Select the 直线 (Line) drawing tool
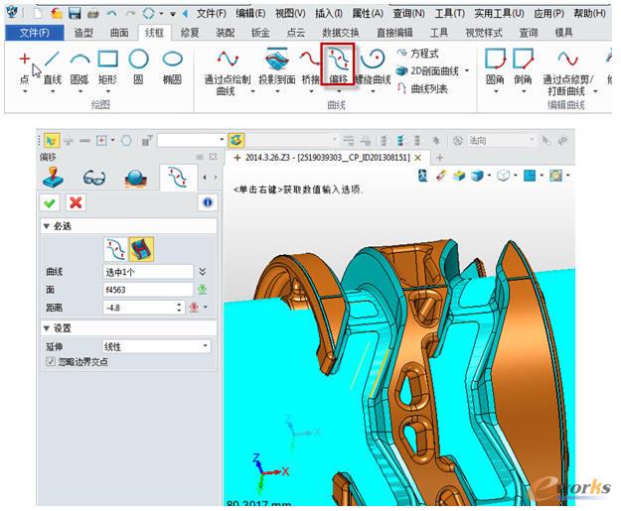The width and height of the screenshot is (621, 511). click(x=53, y=67)
